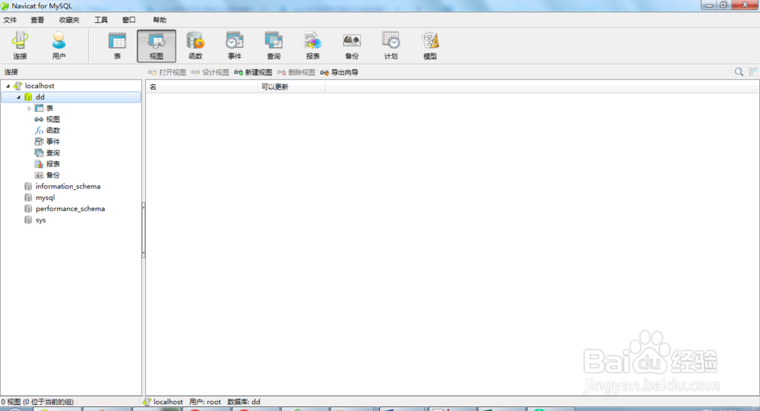Collapse the localhost connection node

tap(8, 86)
